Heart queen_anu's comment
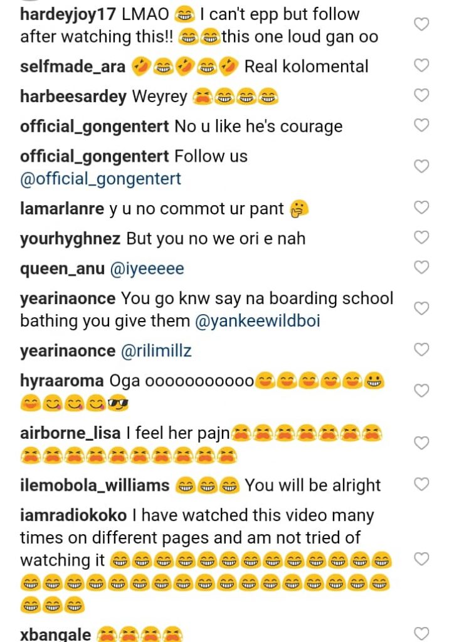Screen dimensions: 449x642 click(422, 268)
